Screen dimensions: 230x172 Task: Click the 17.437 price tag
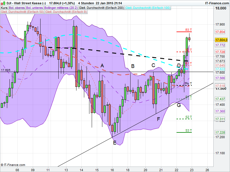[220, 99]
